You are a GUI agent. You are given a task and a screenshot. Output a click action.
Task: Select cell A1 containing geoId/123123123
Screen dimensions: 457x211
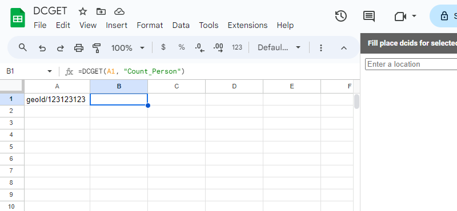tap(57, 100)
